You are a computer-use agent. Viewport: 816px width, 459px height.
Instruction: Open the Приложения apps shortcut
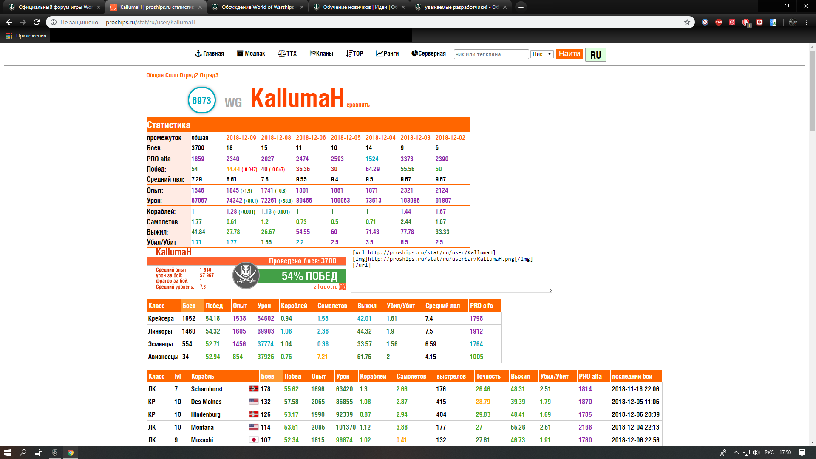[26, 36]
